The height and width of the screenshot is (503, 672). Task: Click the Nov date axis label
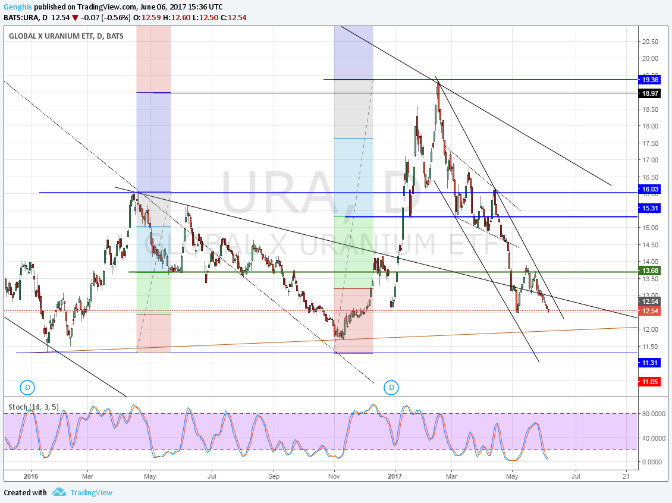334,476
